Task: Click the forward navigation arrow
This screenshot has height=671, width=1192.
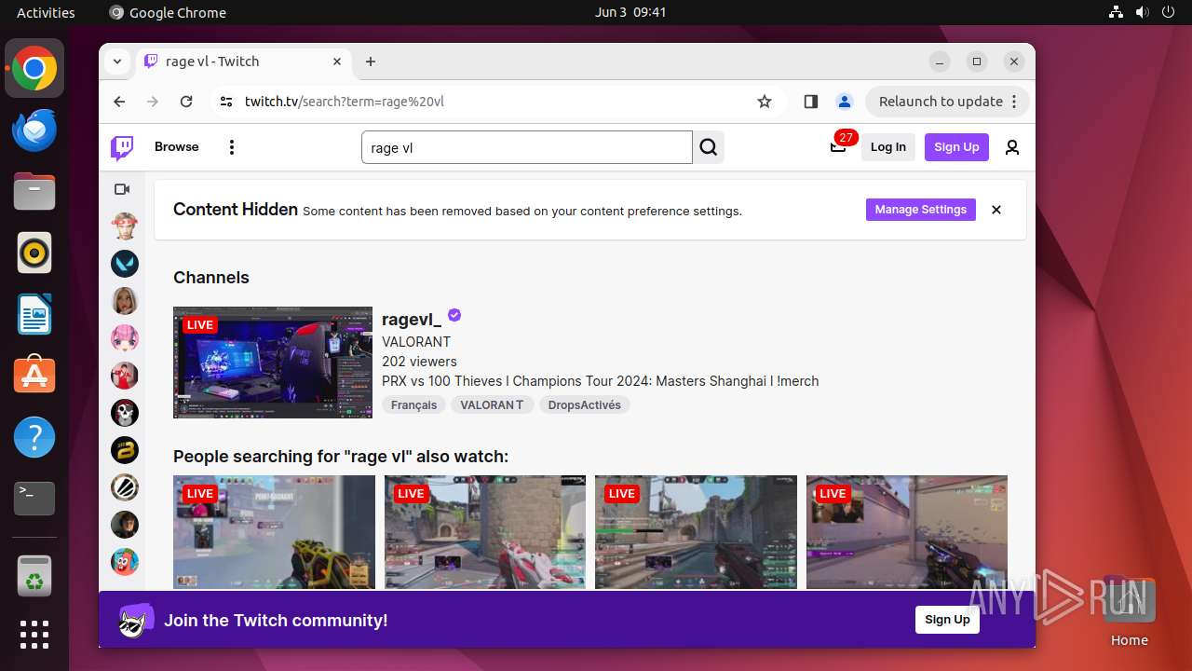Action: 153,102
